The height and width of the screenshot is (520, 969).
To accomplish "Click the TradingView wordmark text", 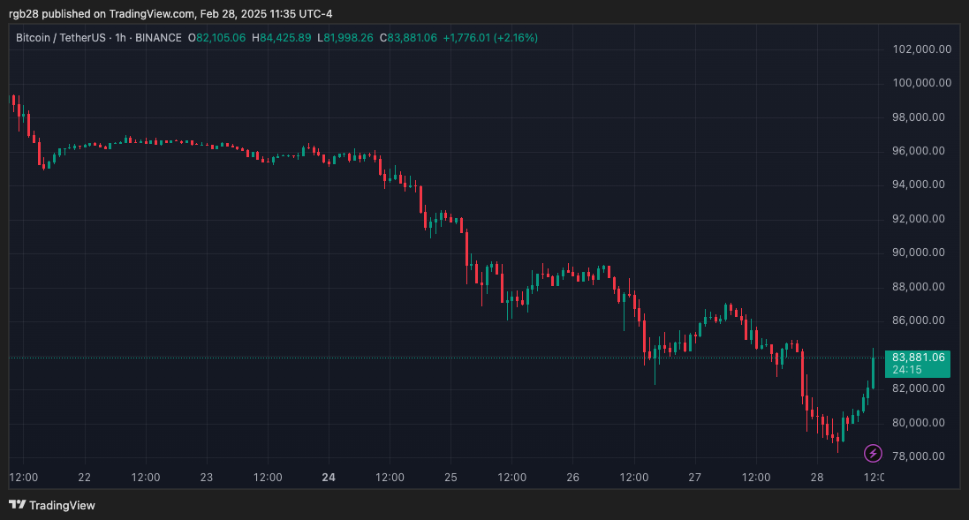I will (x=62, y=506).
